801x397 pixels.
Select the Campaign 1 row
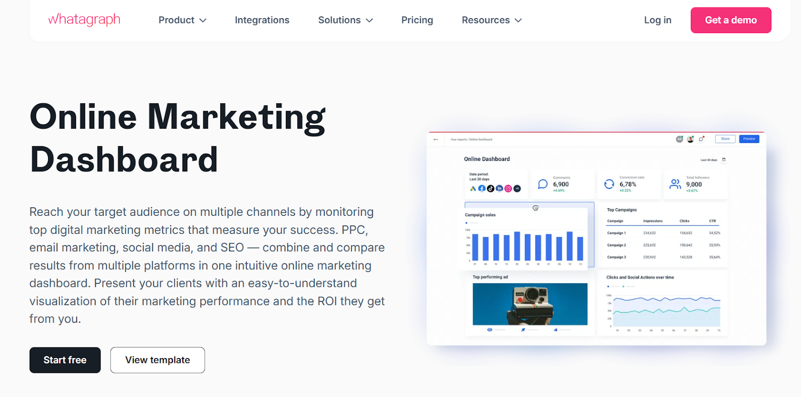click(664, 233)
